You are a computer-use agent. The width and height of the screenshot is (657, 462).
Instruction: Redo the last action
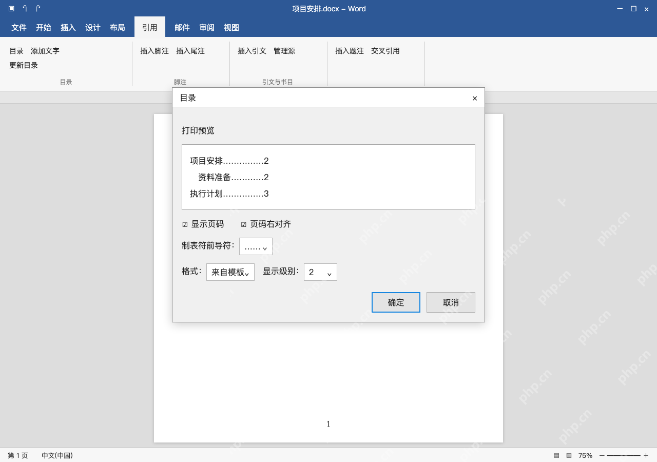[38, 8]
